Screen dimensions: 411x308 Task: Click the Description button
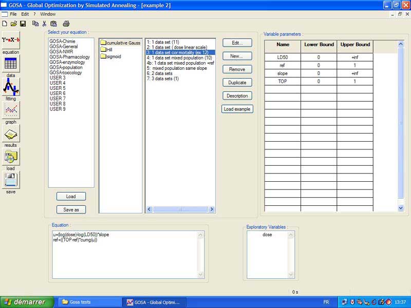[x=237, y=96]
